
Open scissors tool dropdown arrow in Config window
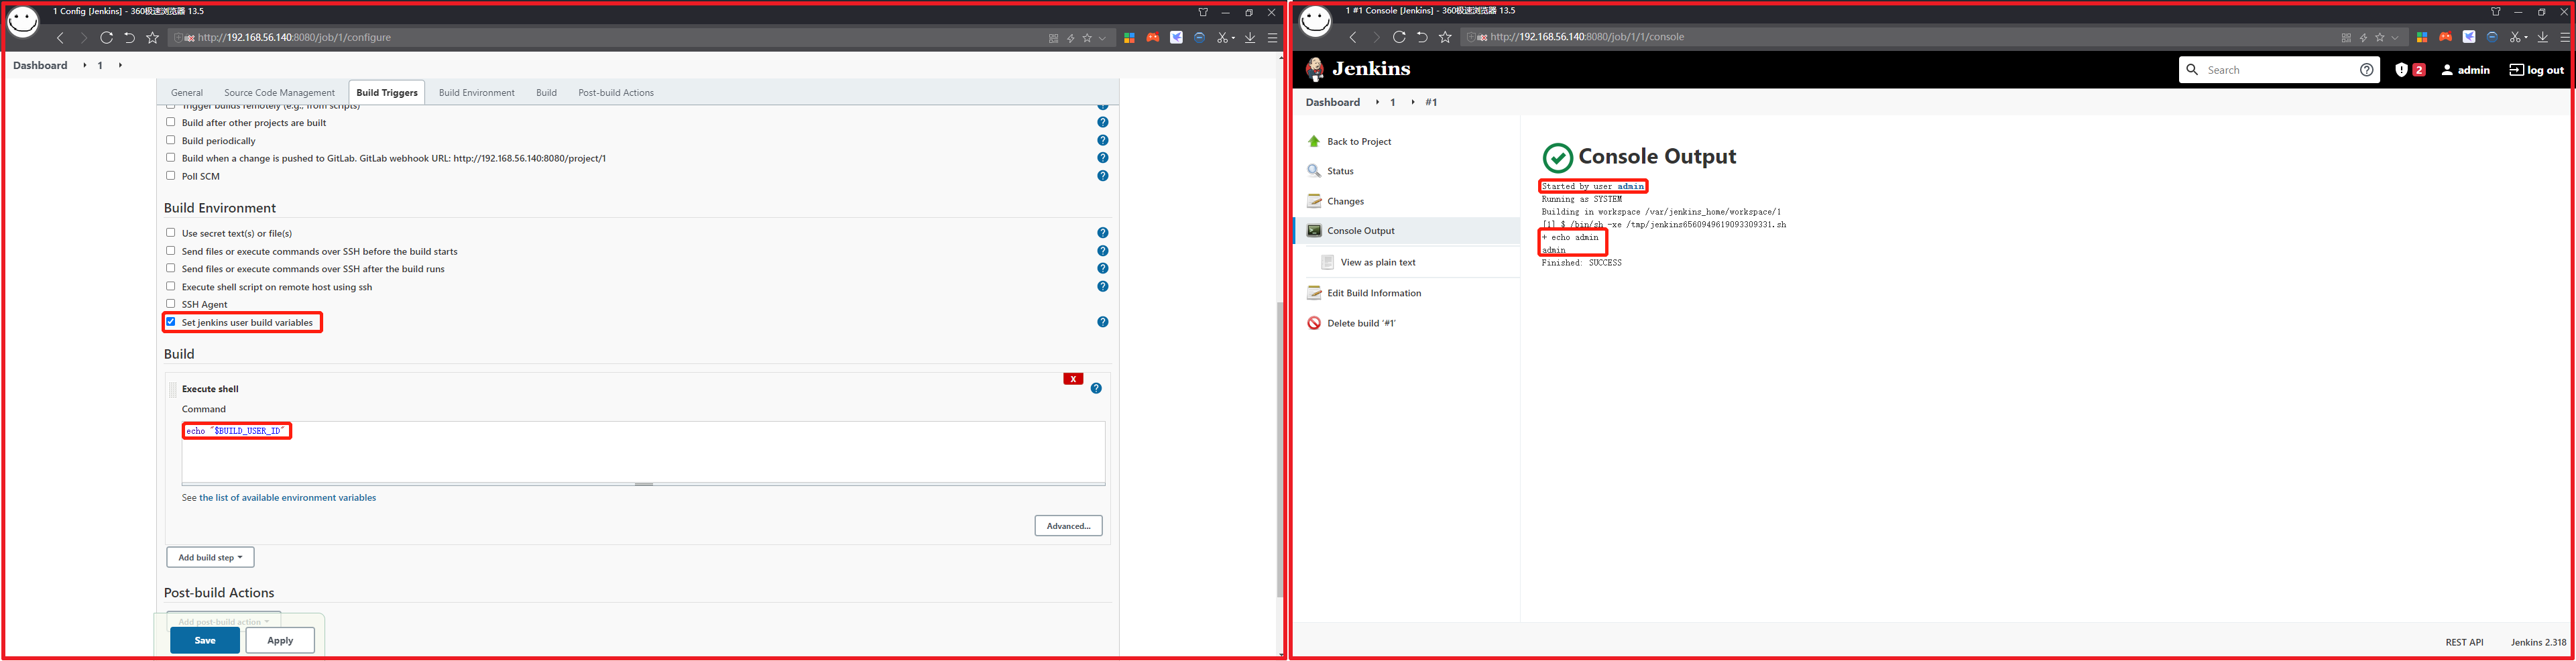pyautogui.click(x=1233, y=38)
